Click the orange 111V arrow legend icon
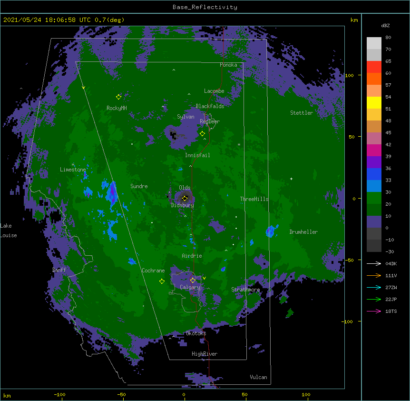 pos(374,275)
